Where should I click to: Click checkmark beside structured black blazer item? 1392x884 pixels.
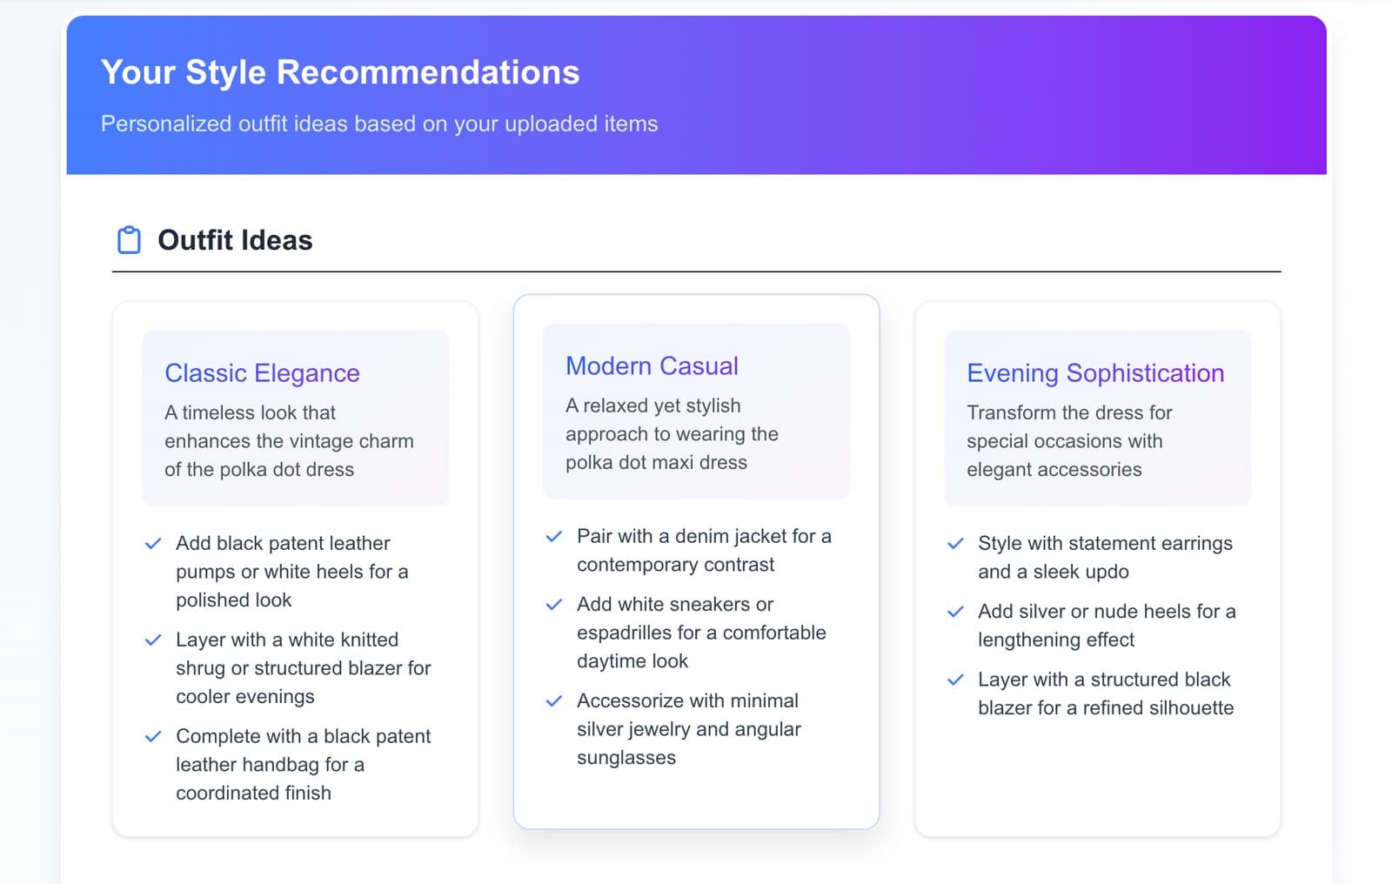click(x=955, y=680)
